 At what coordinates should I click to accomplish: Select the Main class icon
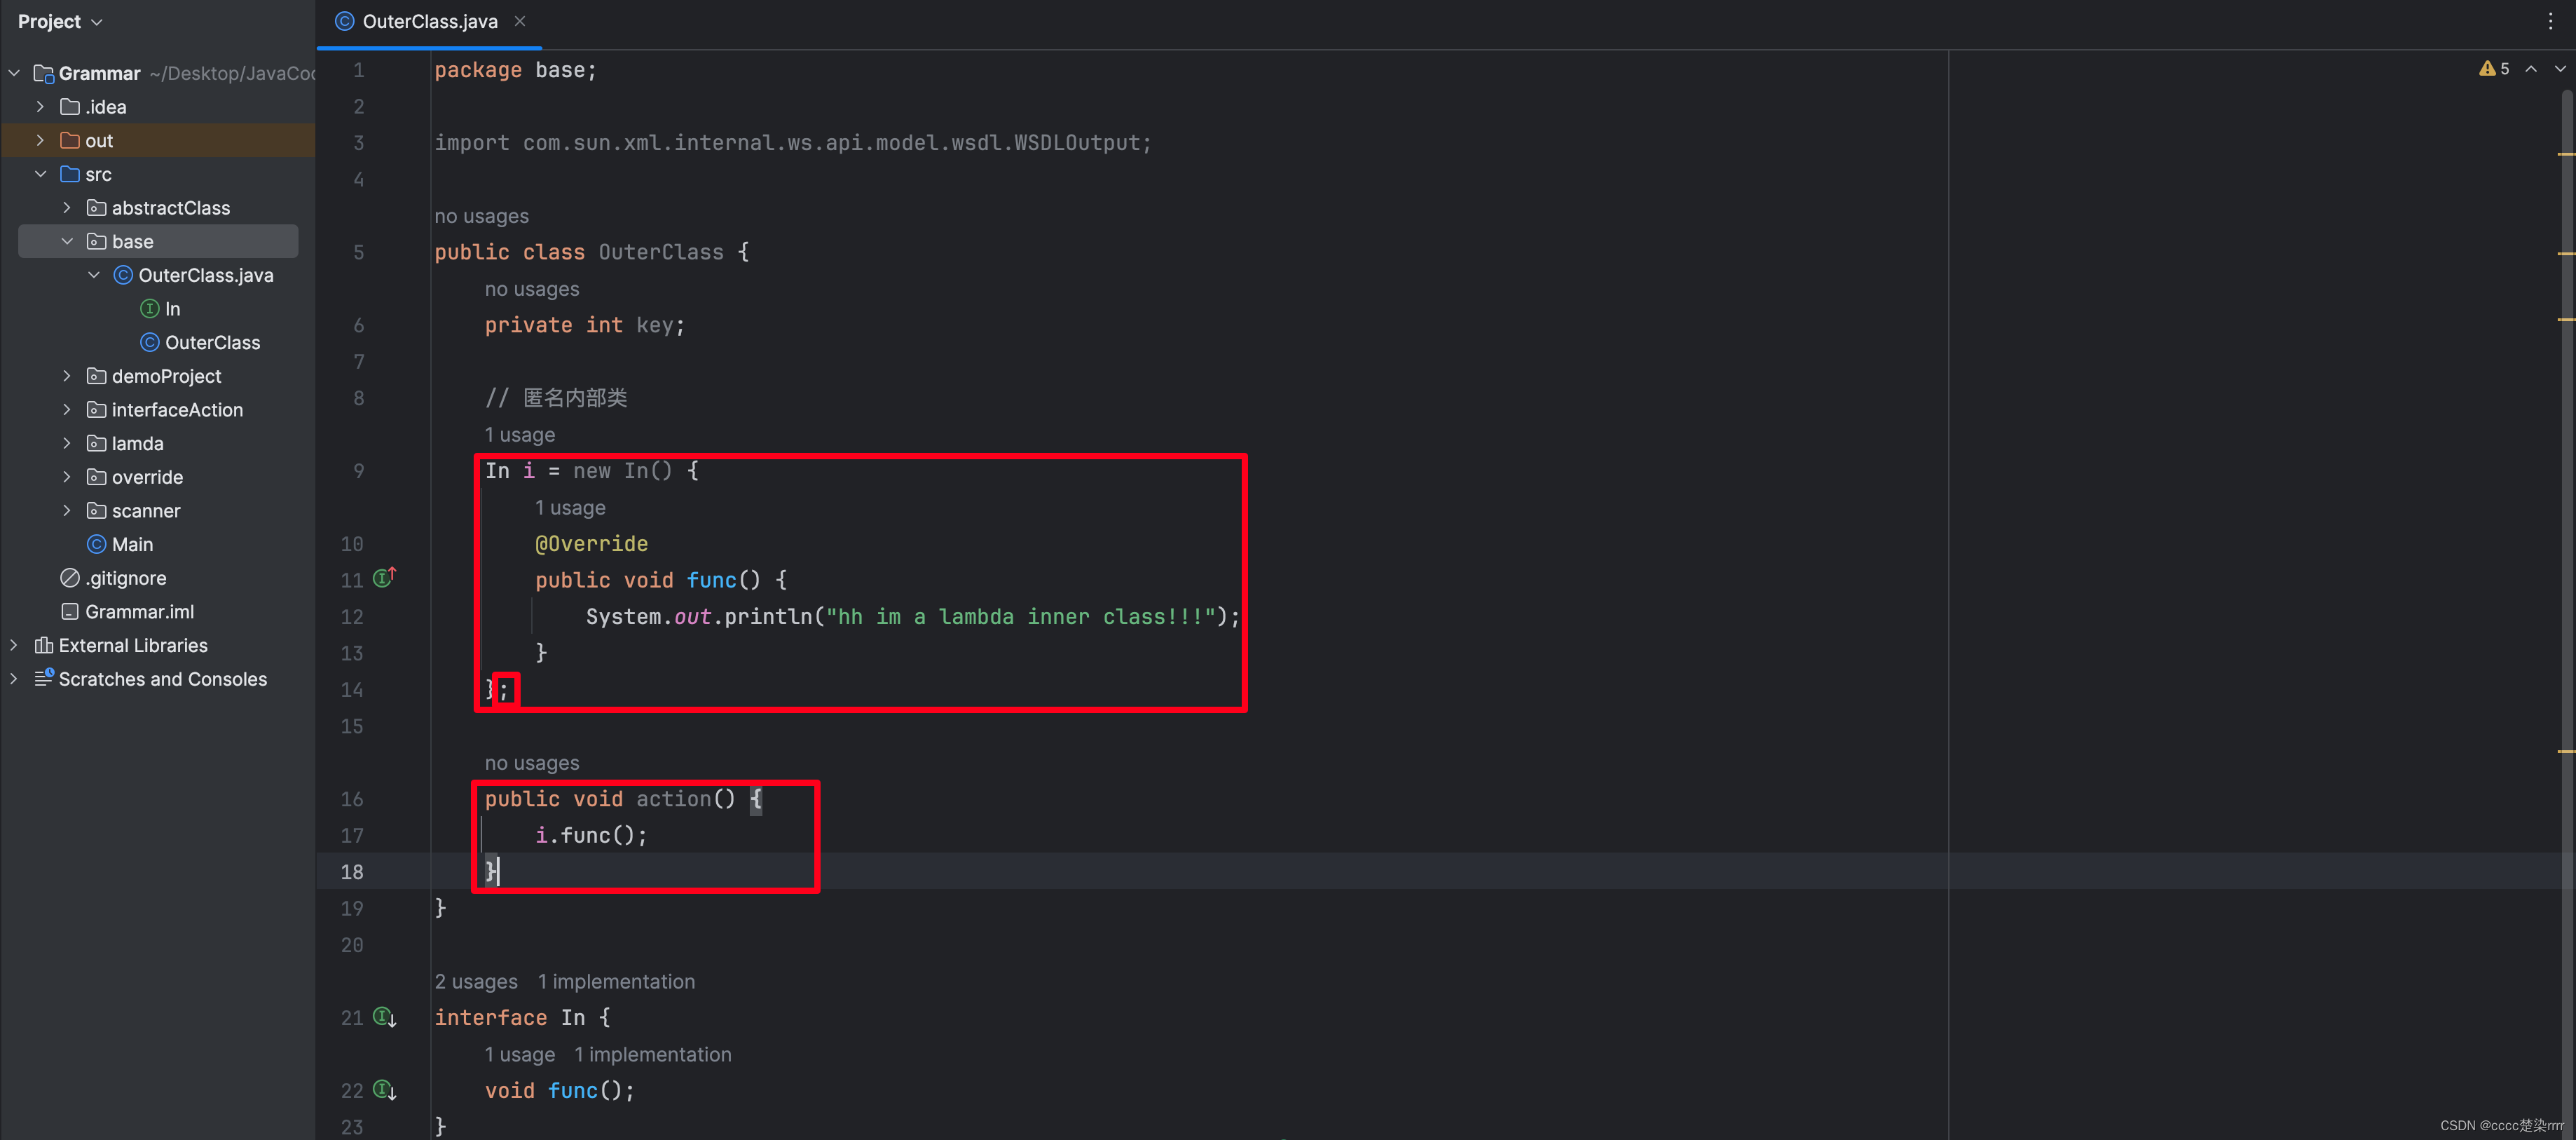point(97,545)
